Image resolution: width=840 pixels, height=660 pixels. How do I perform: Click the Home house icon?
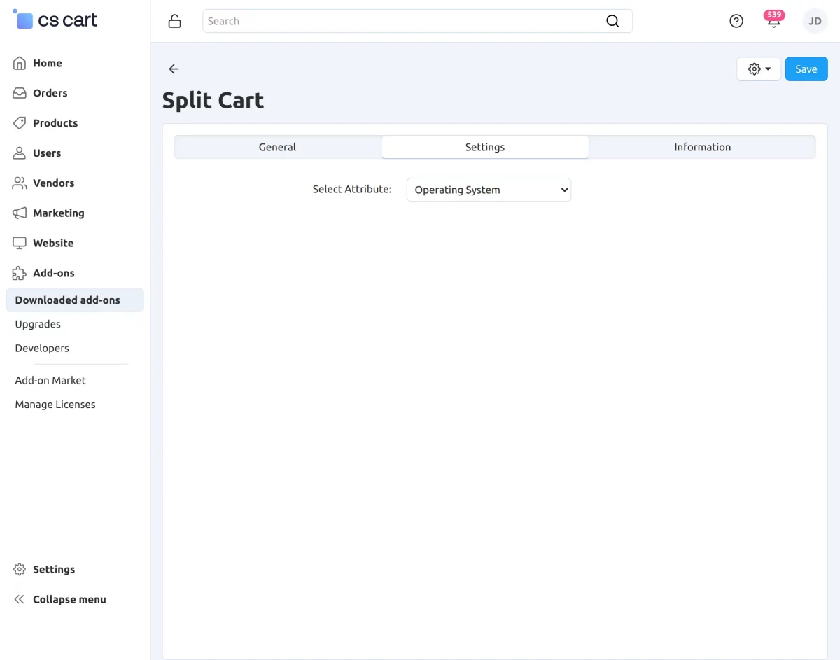tap(20, 63)
